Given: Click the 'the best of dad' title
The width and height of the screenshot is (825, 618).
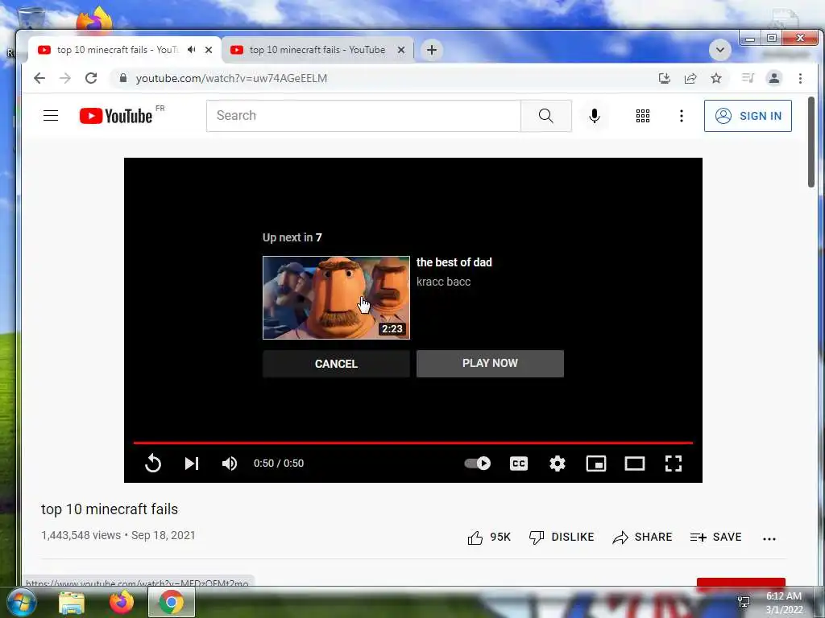Looking at the screenshot, I should (454, 262).
